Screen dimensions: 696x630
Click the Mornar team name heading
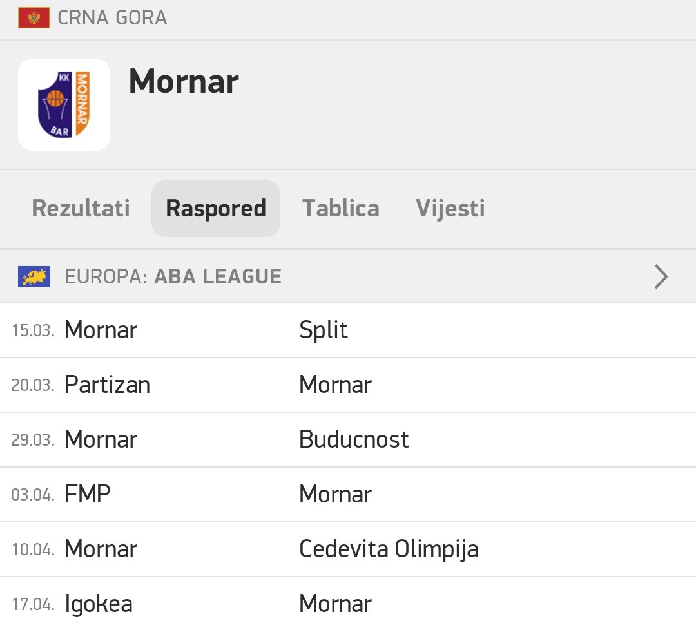pos(184,82)
